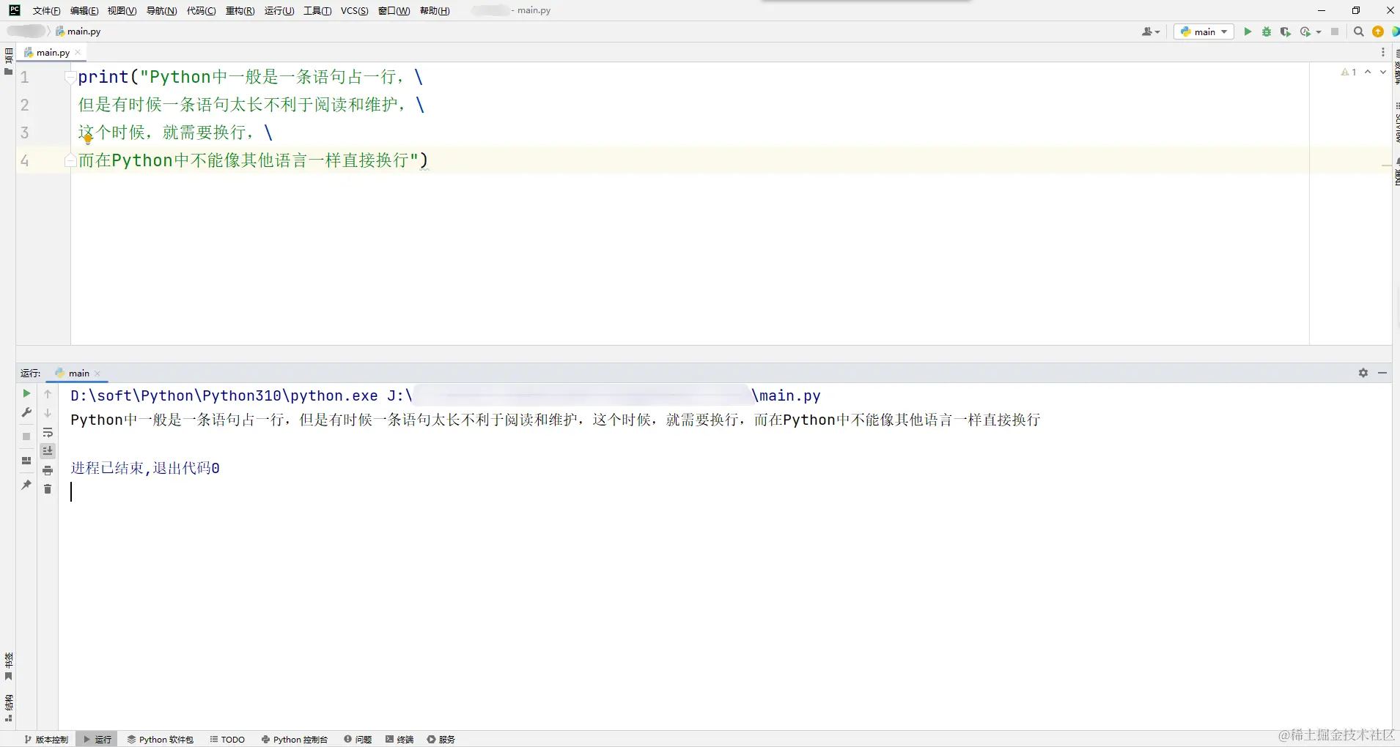
Task: Pin the Run tab with pin icon
Action: point(26,485)
